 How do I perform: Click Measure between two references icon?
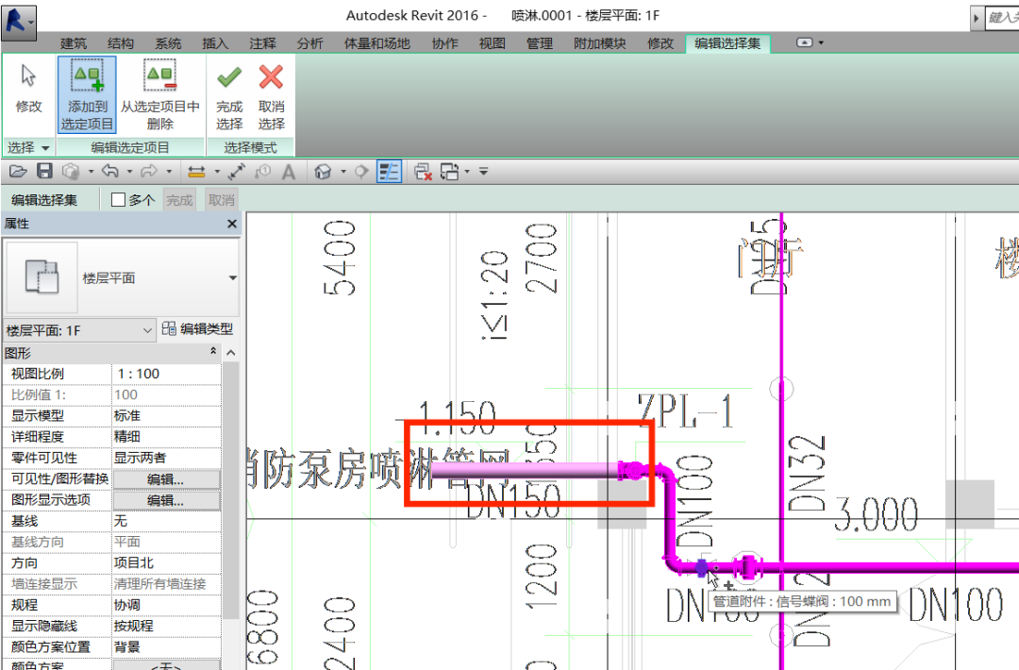(x=196, y=172)
